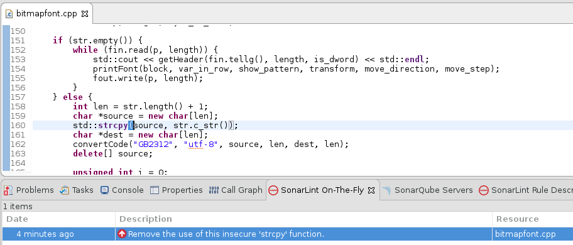Click line number 151 in the gutter
This screenshot has height=245, width=573.
[x=18, y=40]
